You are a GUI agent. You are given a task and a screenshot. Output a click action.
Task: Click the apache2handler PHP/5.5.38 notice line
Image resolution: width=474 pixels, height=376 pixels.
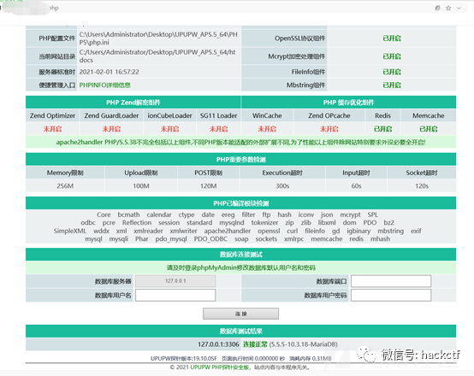(241, 142)
